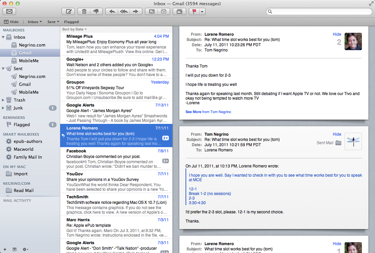
Task: Add a mailbox with the plus button
Action: [5, 249]
